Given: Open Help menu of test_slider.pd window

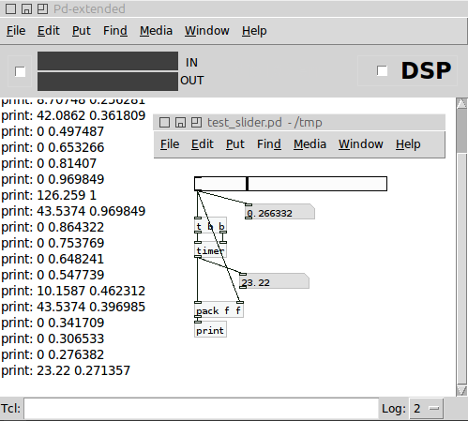Looking at the screenshot, I should [x=408, y=144].
